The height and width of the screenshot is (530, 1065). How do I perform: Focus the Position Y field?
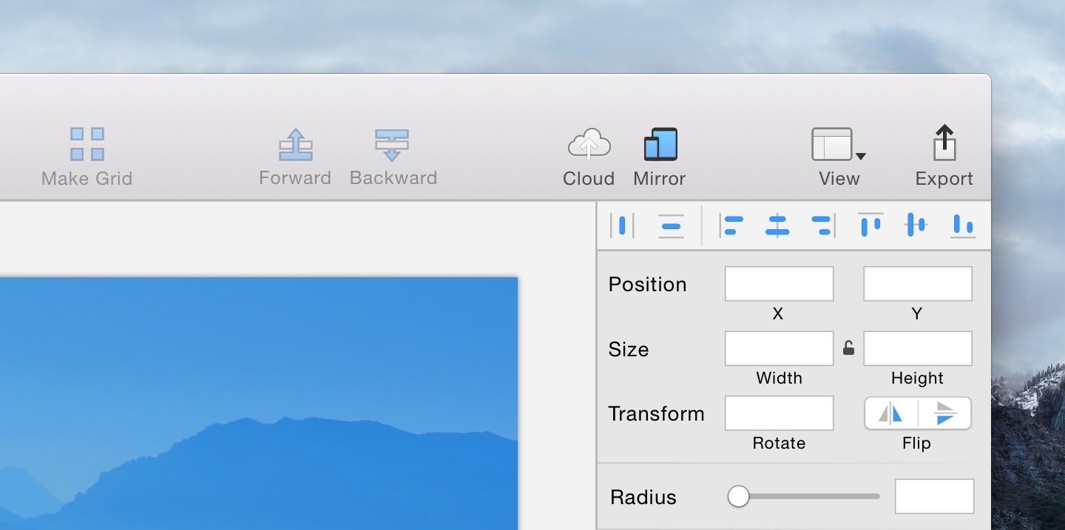point(918,284)
